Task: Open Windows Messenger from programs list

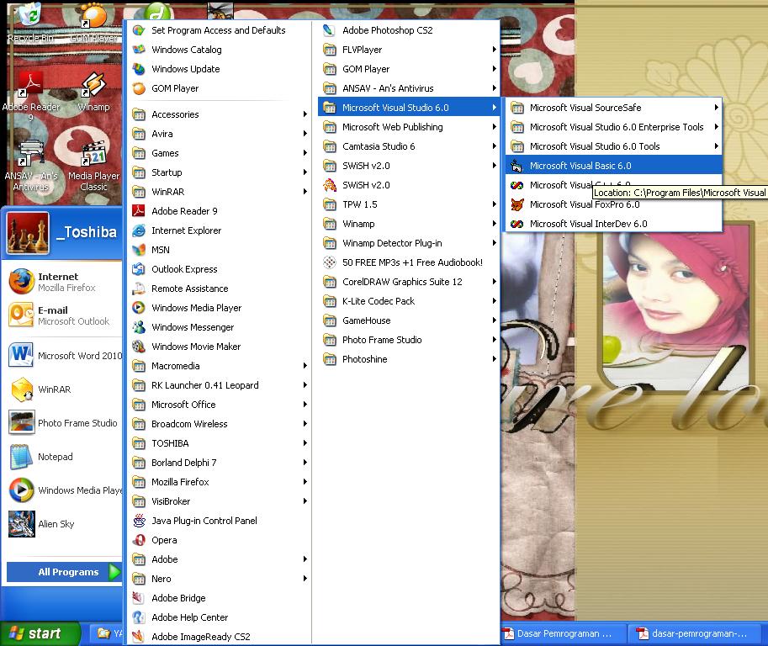Action: tap(220, 327)
